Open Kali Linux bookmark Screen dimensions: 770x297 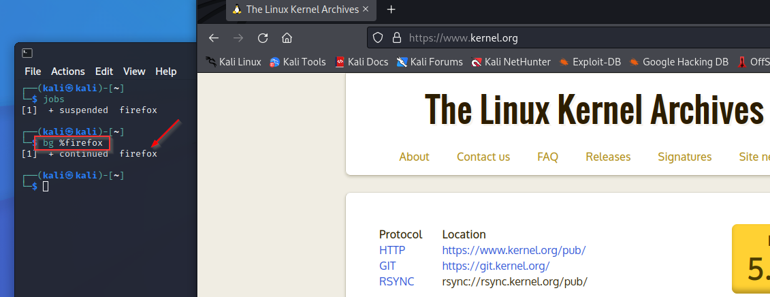pyautogui.click(x=234, y=62)
